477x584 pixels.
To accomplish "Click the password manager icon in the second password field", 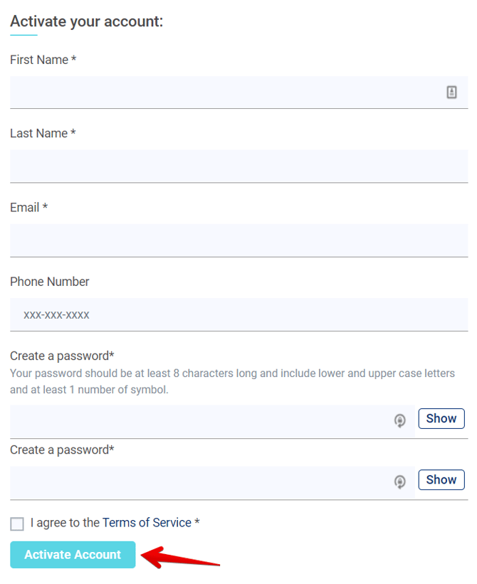I will 400,482.
